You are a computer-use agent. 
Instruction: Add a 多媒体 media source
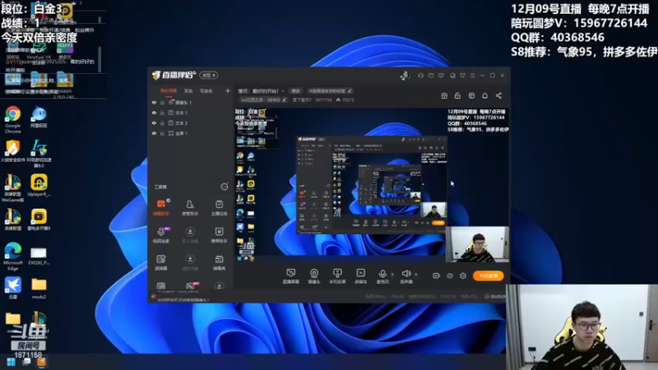(x=360, y=276)
